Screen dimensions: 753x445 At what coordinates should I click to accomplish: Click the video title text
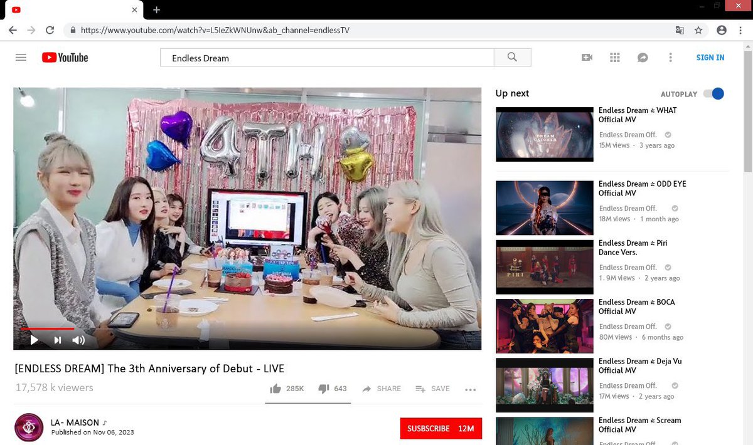pyautogui.click(x=149, y=369)
